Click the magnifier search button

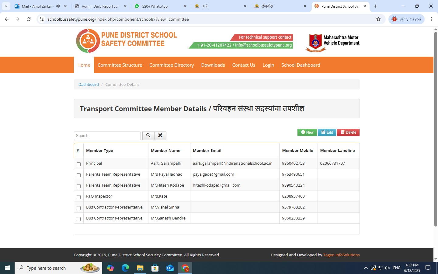148,135
